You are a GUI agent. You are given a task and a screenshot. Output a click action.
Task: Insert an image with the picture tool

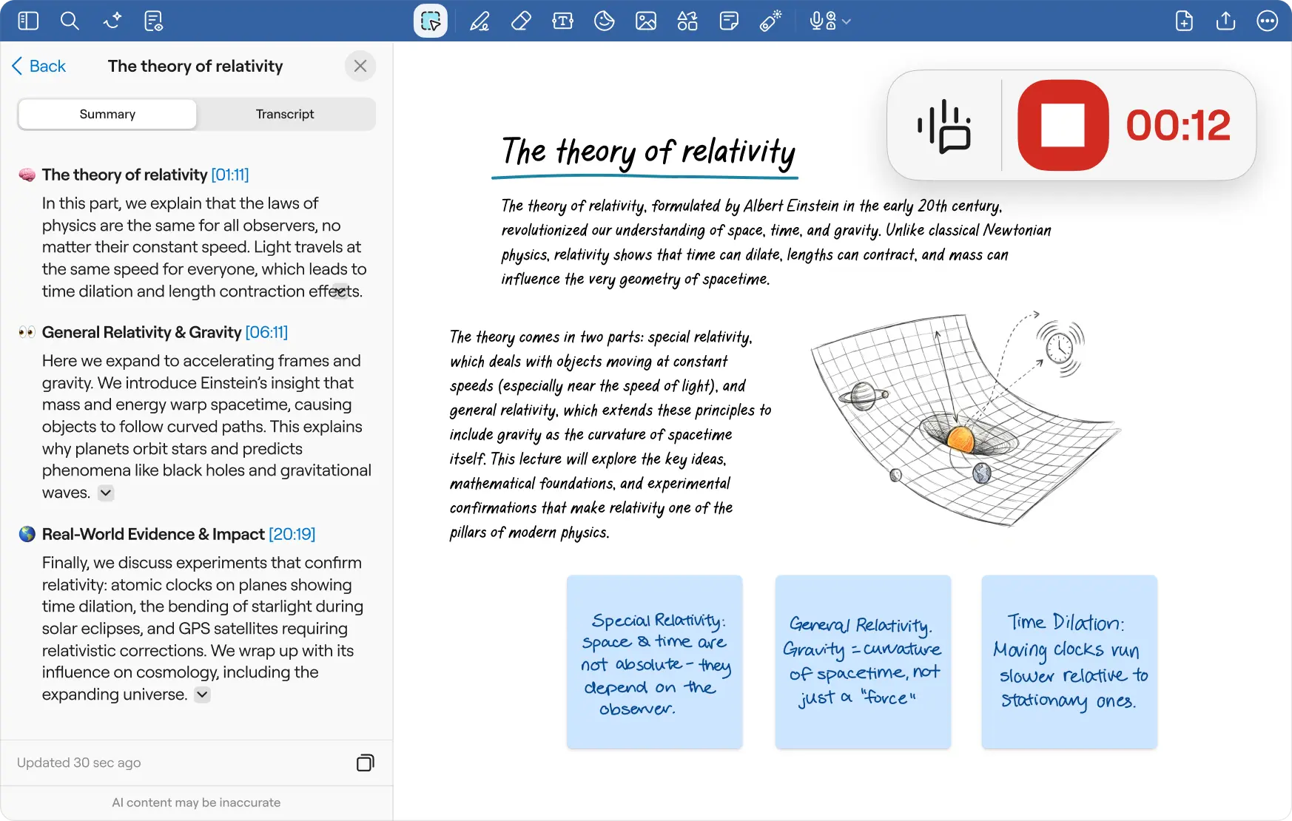[646, 21]
